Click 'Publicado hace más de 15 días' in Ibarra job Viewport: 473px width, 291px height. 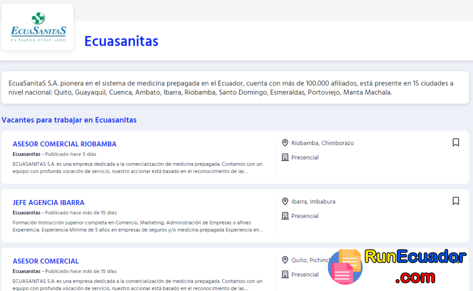tap(81, 212)
